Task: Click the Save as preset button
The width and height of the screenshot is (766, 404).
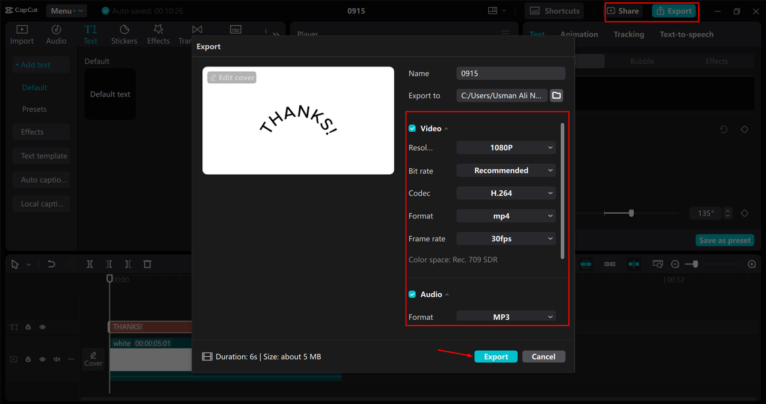Action: coord(725,240)
